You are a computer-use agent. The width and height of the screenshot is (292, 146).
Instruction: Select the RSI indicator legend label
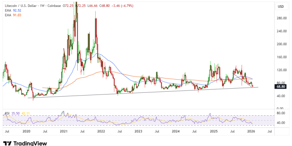[x=6, y=114]
